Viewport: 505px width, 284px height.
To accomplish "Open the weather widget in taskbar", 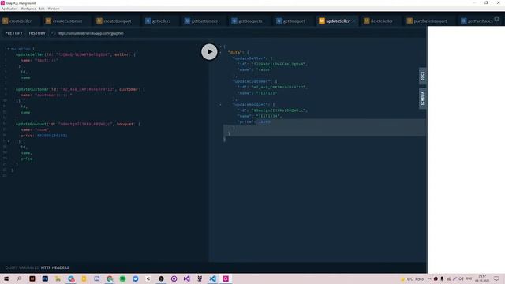I will 412,278.
